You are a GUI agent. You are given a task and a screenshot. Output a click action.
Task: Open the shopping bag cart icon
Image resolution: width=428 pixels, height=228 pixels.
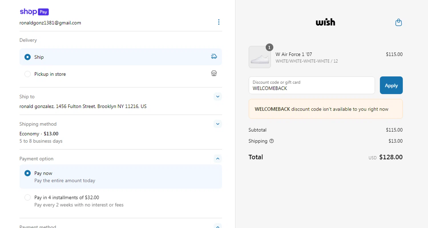398,22
